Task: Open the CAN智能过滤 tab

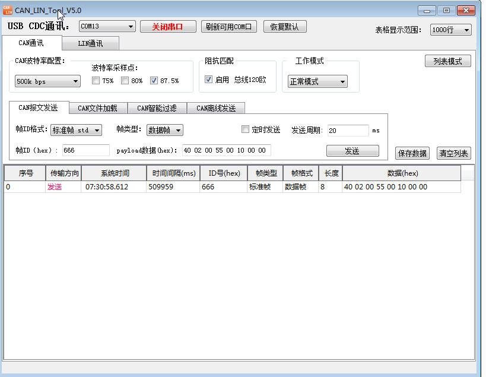Action: [x=157, y=108]
